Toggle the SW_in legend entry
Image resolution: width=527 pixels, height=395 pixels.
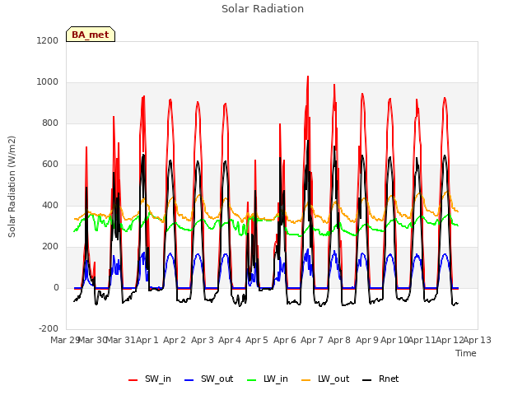tap(150, 379)
